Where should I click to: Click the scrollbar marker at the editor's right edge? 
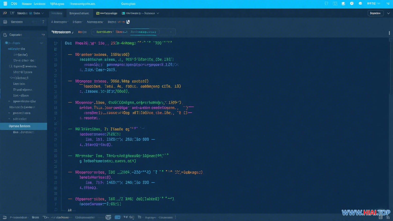(389, 33)
